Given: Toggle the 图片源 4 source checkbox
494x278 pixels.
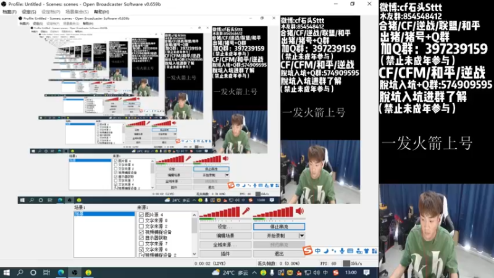Looking at the screenshot, I should tap(141, 214).
